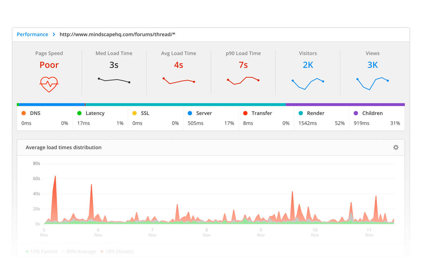Click the green Latency color dot
Viewport: 422px width, 263px height.
click(79, 113)
